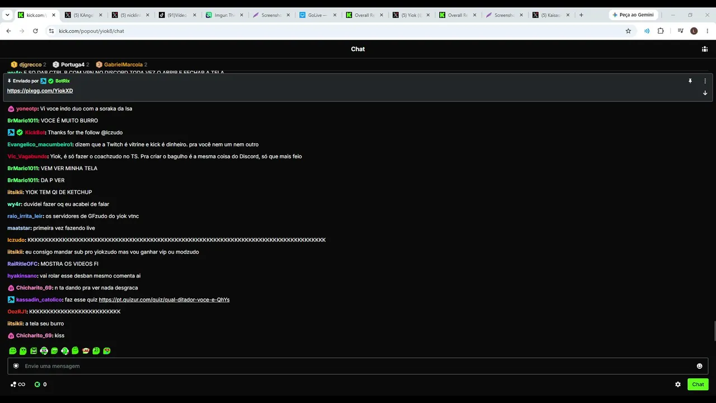Click the pin icon on pinned message
This screenshot has height=403, width=716.
tap(690, 81)
